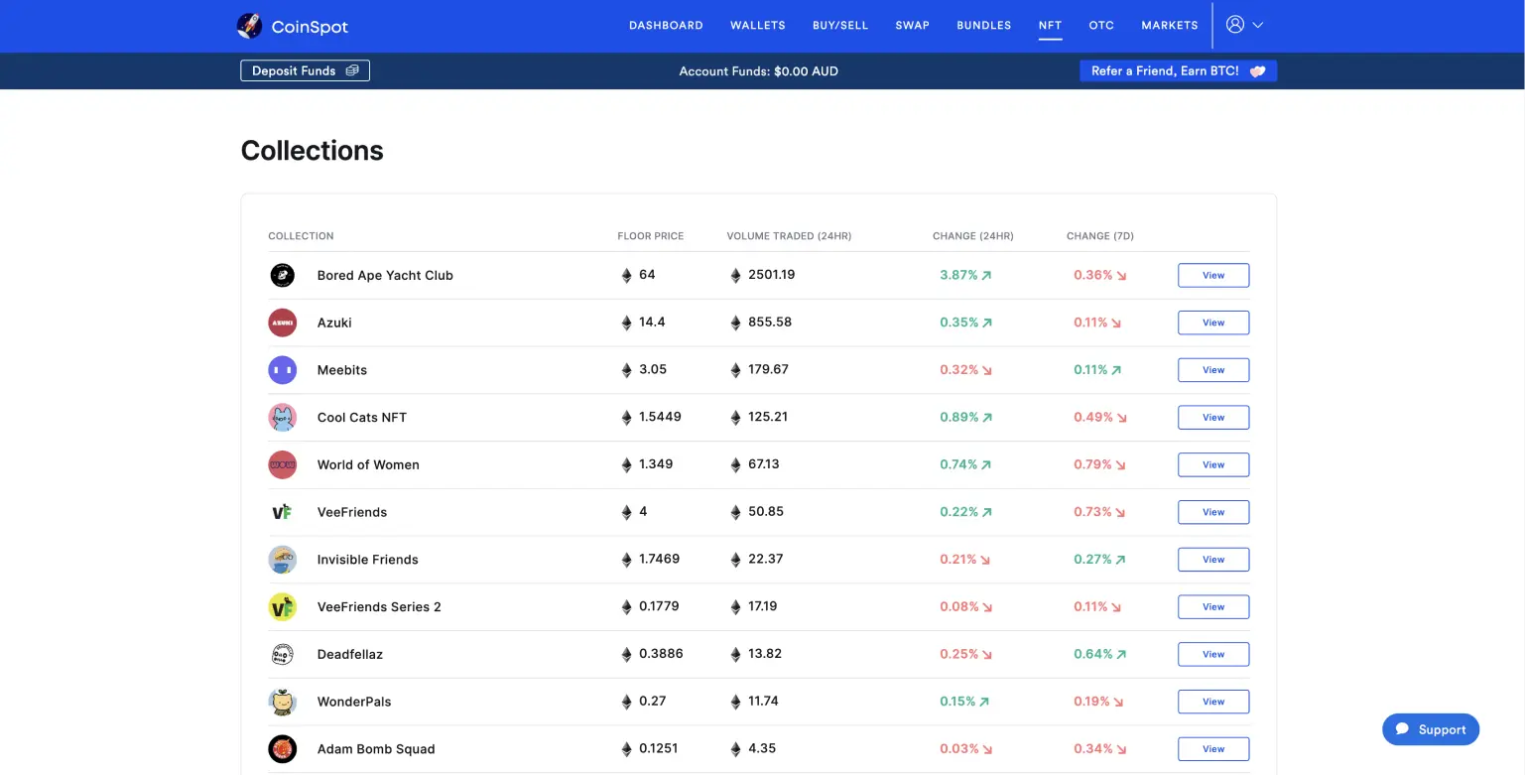
Task: Click the Cool Cats NFT avatar
Action: click(282, 418)
